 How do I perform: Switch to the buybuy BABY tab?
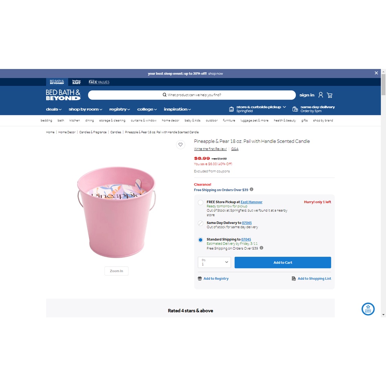pos(76,82)
